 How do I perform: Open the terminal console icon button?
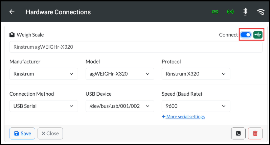coord(238,133)
